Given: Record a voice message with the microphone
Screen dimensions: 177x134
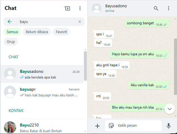Looking at the screenshot, I should coord(169,126).
